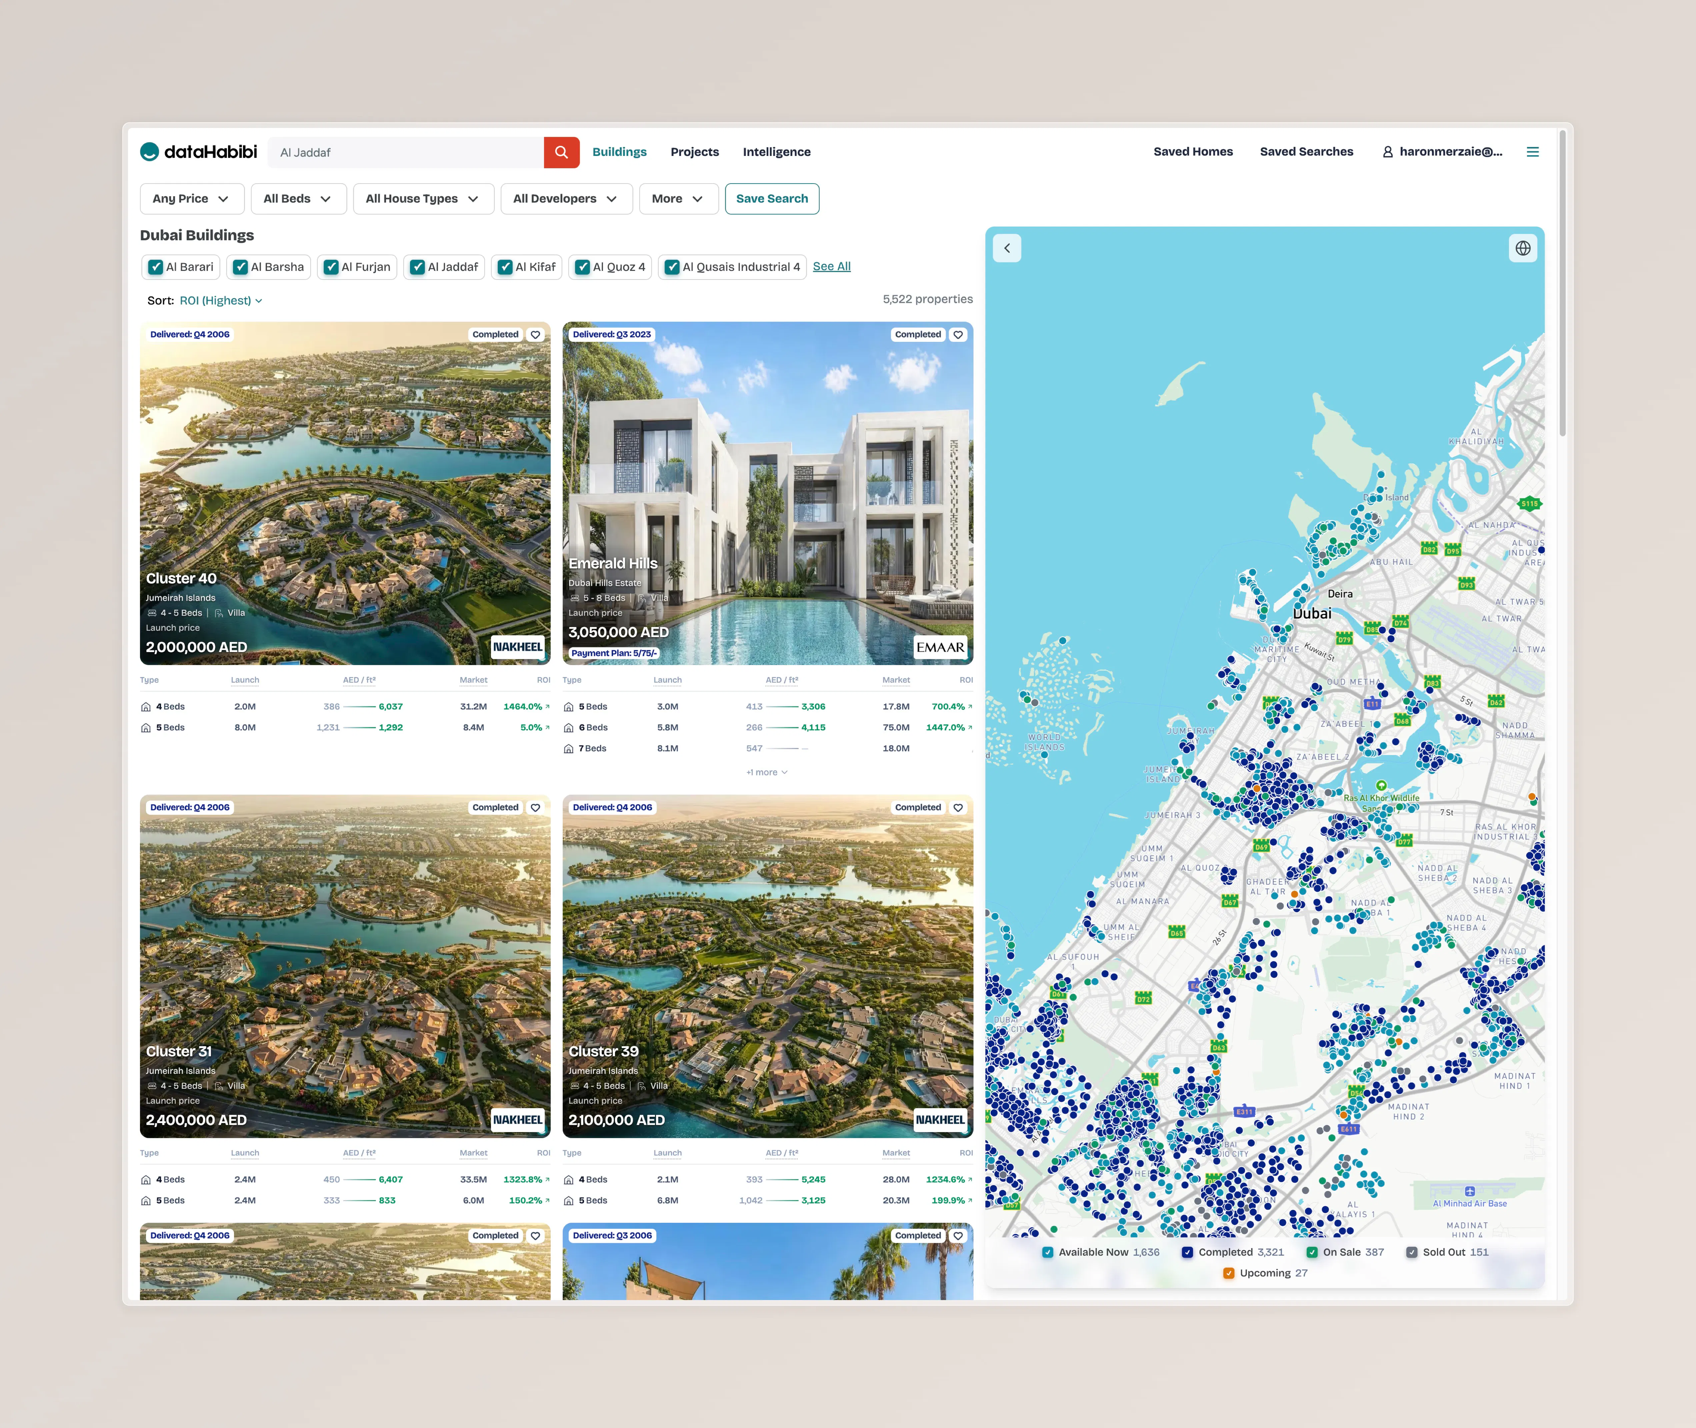Toggle the map globe view icon
Image resolution: width=1696 pixels, height=1428 pixels.
pyautogui.click(x=1523, y=249)
